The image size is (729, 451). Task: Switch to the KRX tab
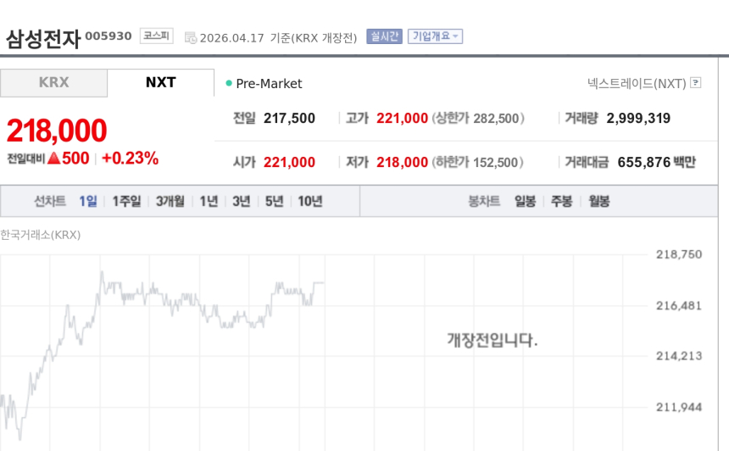coord(53,83)
